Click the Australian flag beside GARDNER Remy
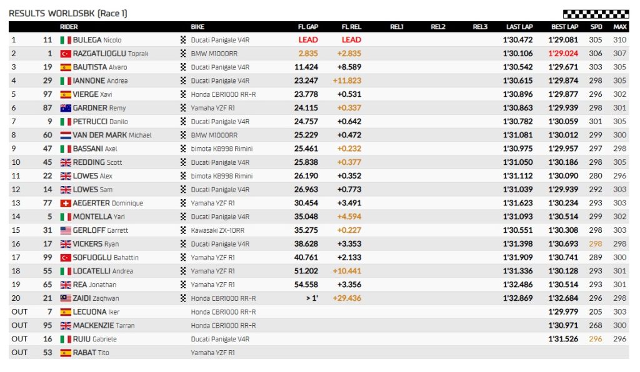Image resolution: width=640 pixels, height=372 pixels. (65, 108)
